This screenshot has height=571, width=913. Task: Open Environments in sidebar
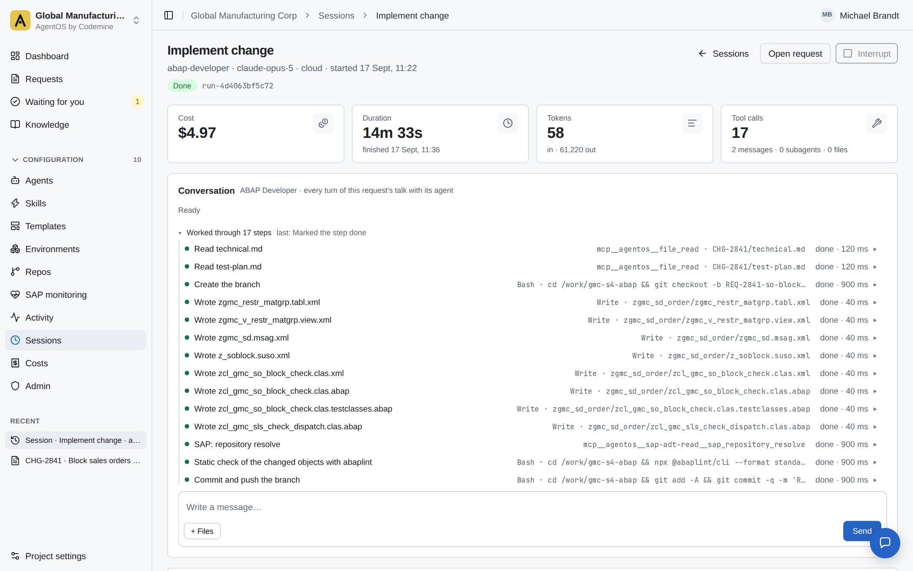click(76, 249)
